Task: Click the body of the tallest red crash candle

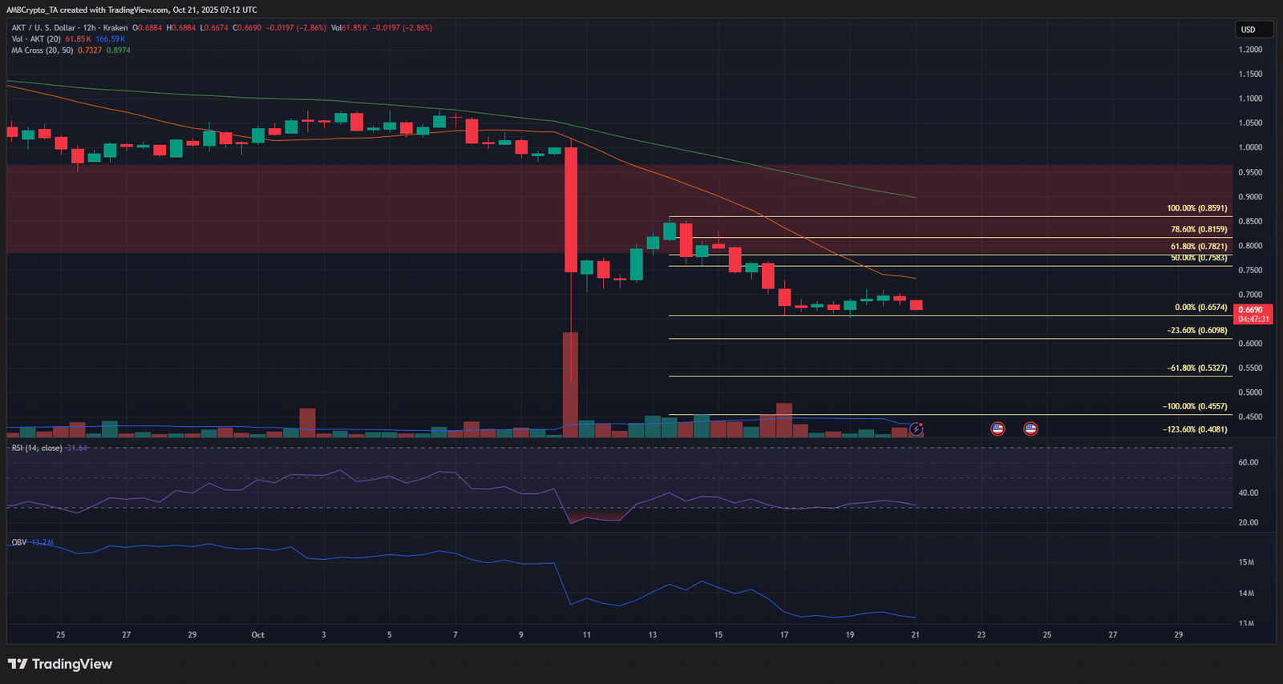Action: point(571,210)
